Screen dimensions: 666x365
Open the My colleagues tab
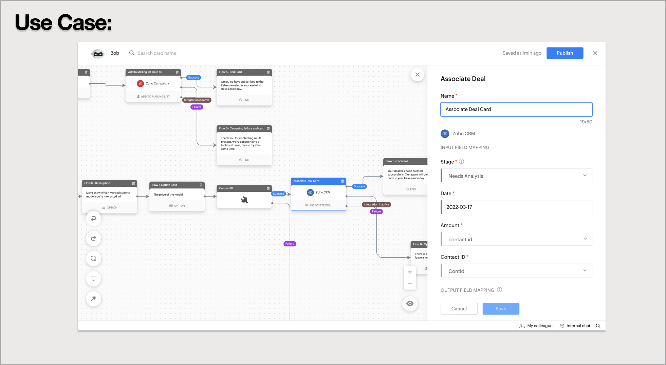[537, 326]
